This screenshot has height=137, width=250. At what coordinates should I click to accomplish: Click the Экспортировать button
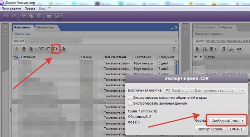[210, 129]
